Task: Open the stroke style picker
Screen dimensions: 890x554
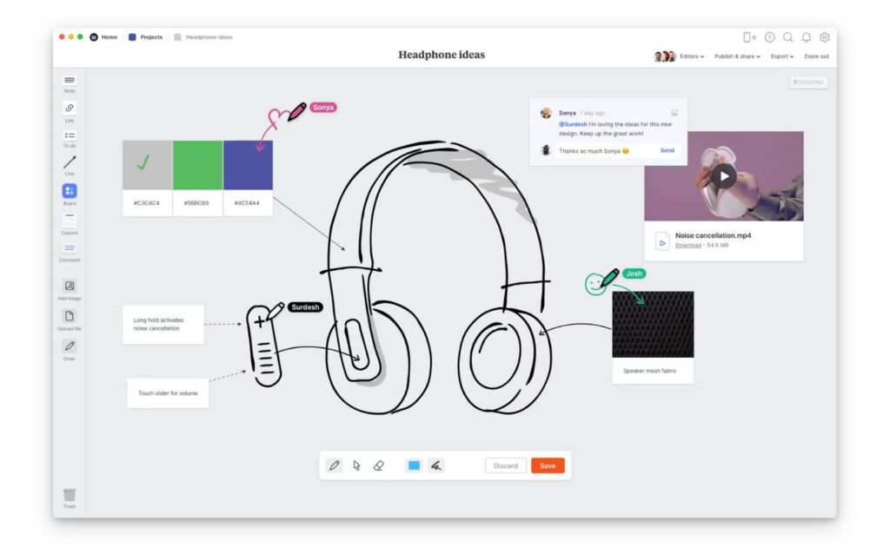Action: (436, 465)
